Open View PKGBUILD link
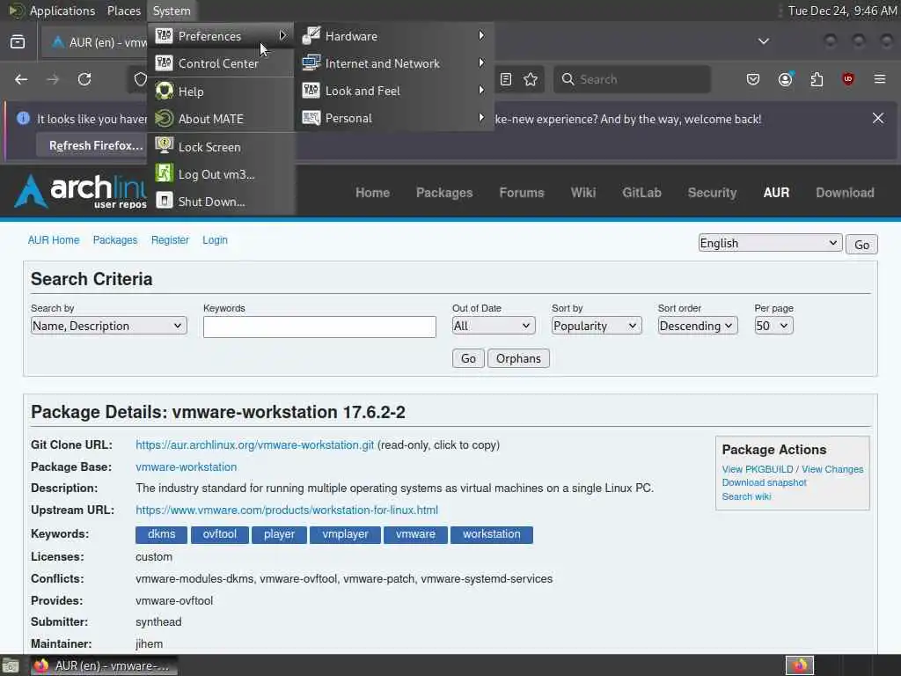Image resolution: width=901 pixels, height=676 pixels. (758, 469)
